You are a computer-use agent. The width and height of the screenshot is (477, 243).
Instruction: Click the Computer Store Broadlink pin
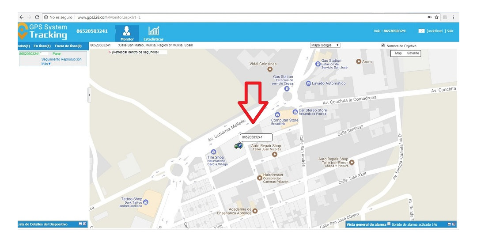click(x=277, y=115)
